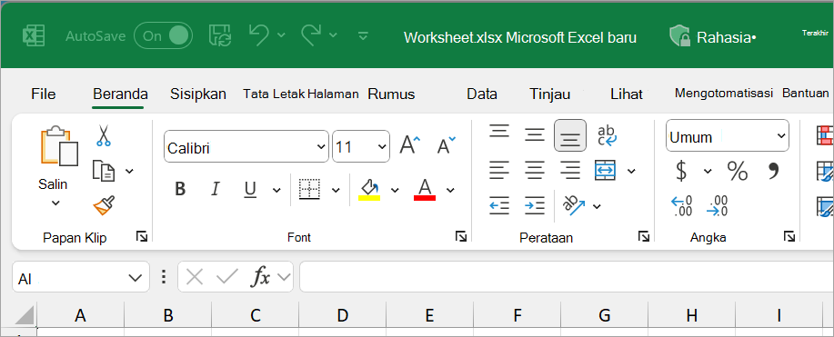This screenshot has width=834, height=337.
Task: Toggle the AutoSave switch
Action: click(164, 35)
